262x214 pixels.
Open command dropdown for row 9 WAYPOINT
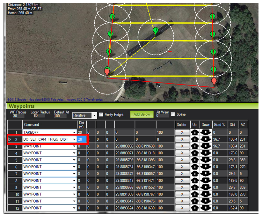point(74,187)
